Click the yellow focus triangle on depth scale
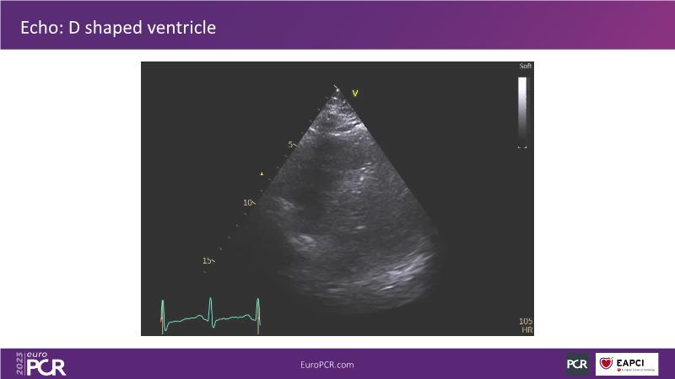 pos(262,174)
